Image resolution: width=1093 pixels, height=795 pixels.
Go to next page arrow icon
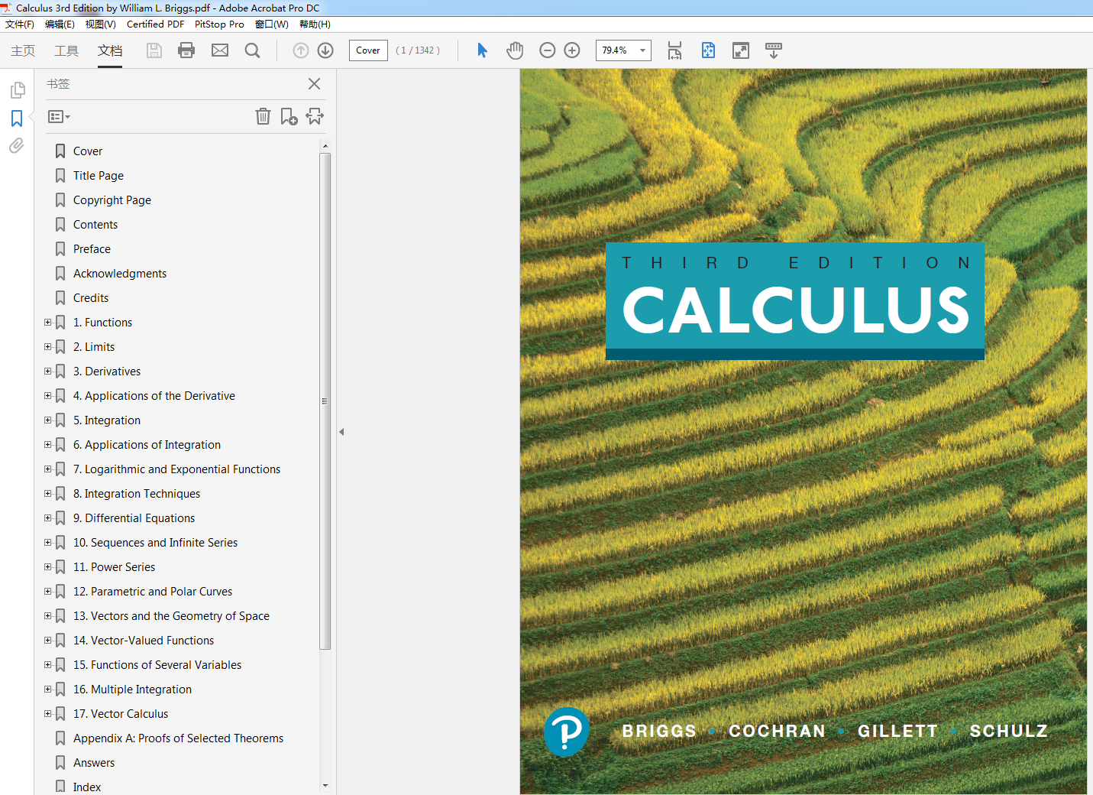325,50
